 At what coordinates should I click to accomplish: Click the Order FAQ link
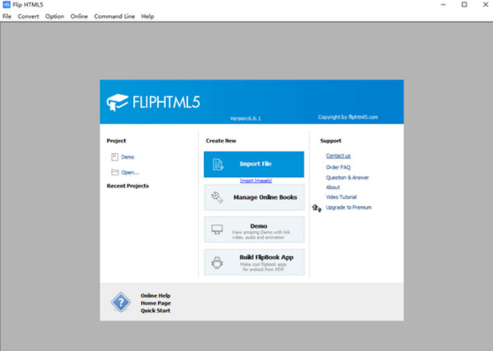[338, 167]
